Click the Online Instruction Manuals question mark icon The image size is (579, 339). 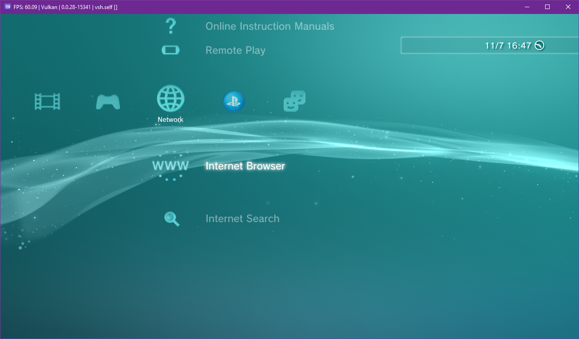(170, 25)
